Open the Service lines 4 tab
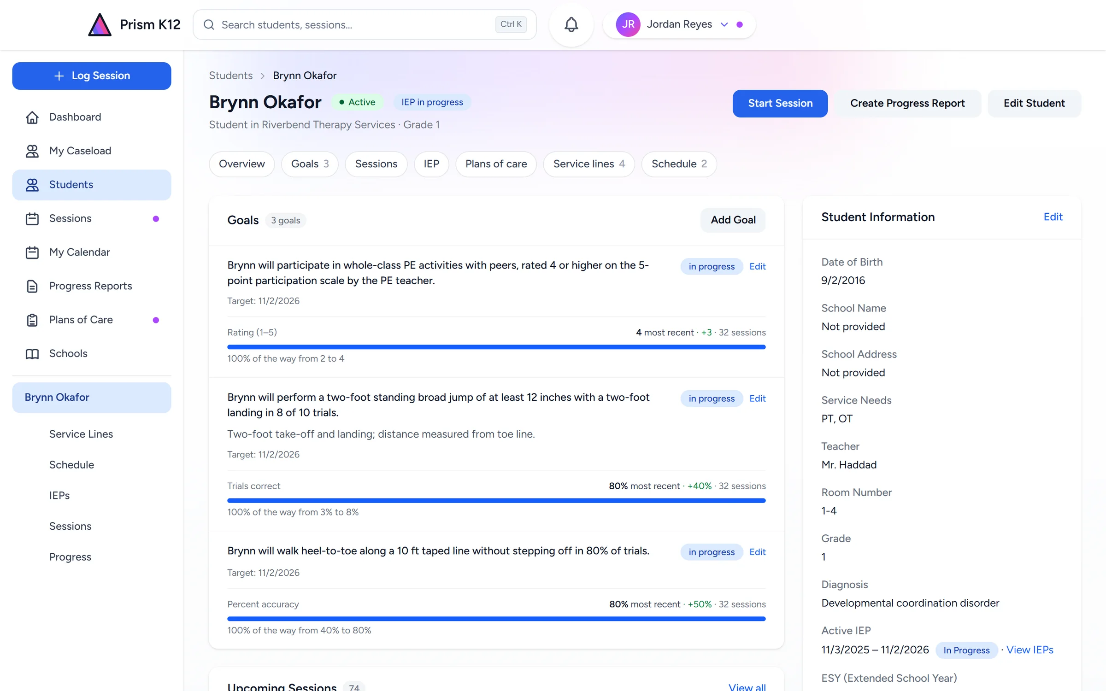Viewport: 1106px width, 691px height. click(589, 164)
